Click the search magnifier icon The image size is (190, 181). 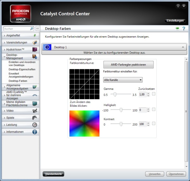coord(32,29)
